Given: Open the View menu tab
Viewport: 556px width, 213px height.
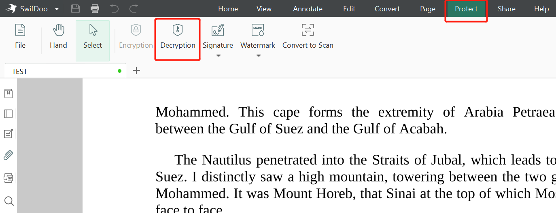Looking at the screenshot, I should point(264,9).
